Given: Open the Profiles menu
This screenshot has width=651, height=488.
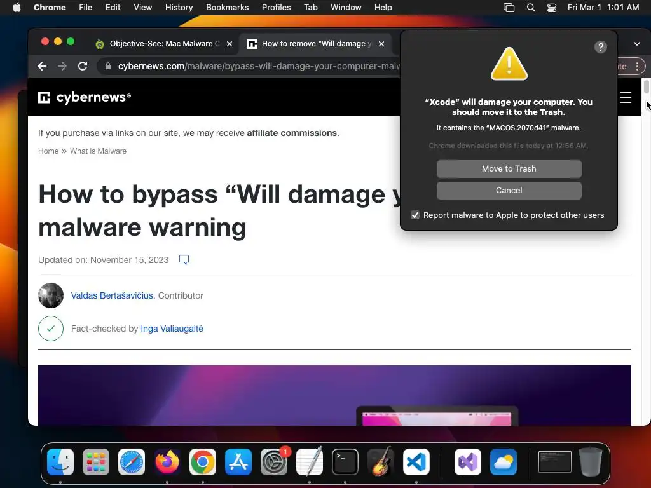Looking at the screenshot, I should 276,7.
